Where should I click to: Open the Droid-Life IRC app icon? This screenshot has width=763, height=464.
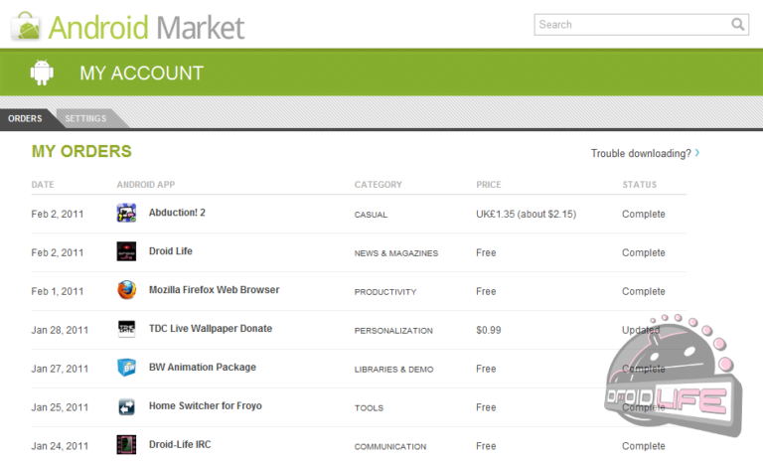coord(126,444)
